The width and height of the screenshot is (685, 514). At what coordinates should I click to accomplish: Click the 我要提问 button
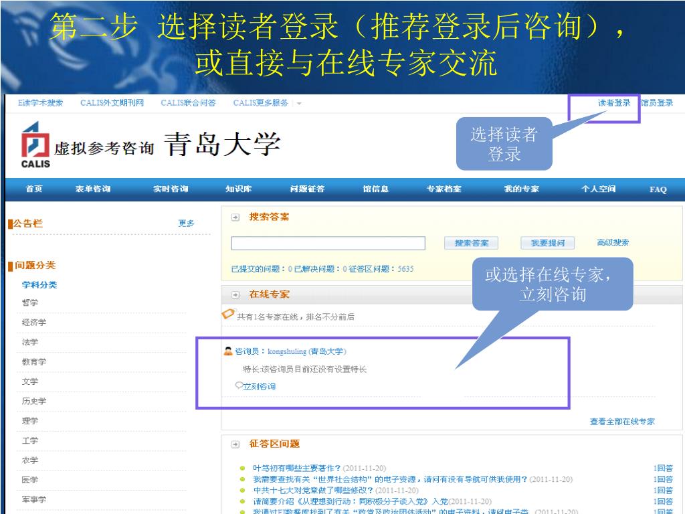(548, 243)
